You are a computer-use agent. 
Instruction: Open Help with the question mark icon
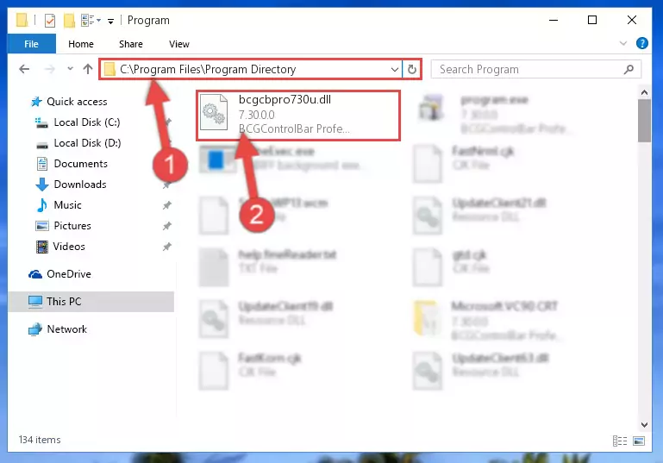click(x=641, y=43)
